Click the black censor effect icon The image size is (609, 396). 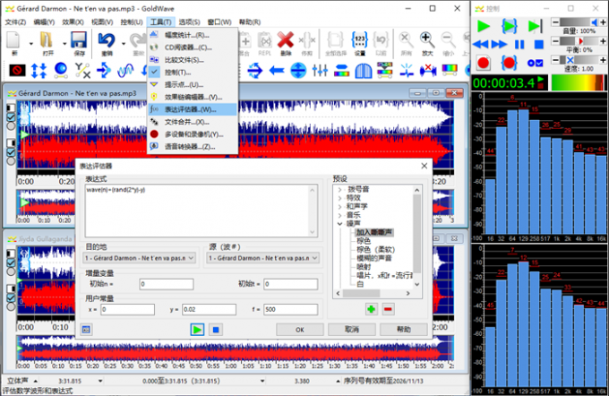pos(17,71)
